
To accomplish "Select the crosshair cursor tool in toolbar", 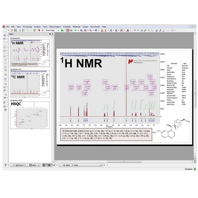I will tap(168, 31).
